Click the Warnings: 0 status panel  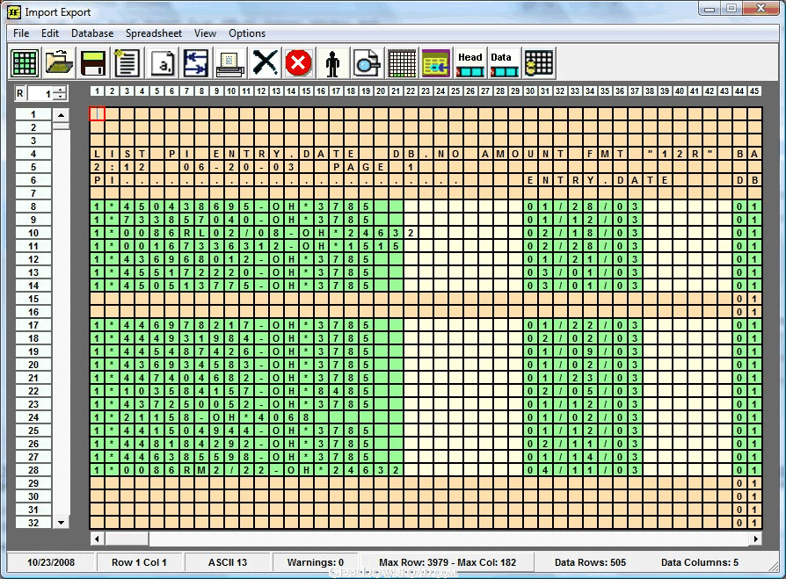point(316,562)
